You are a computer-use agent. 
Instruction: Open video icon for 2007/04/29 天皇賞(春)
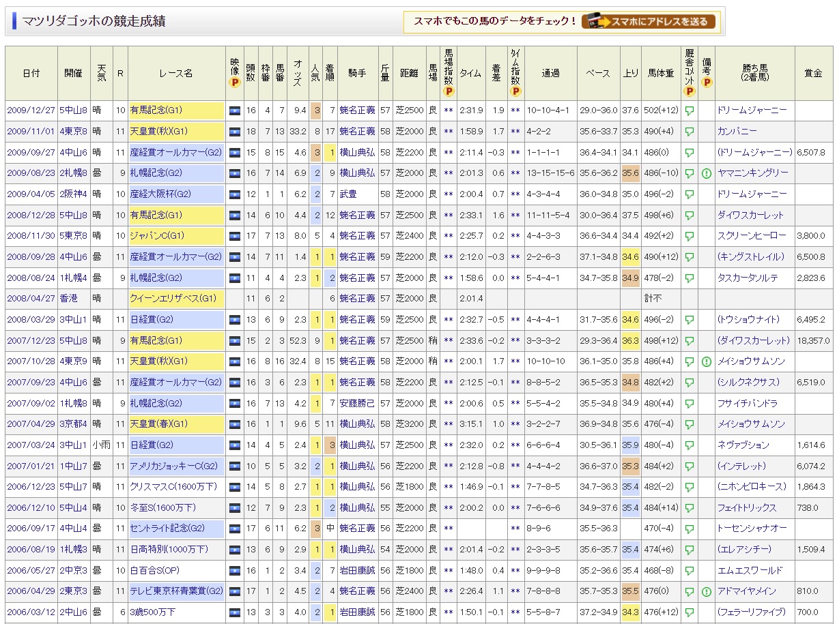(x=235, y=424)
